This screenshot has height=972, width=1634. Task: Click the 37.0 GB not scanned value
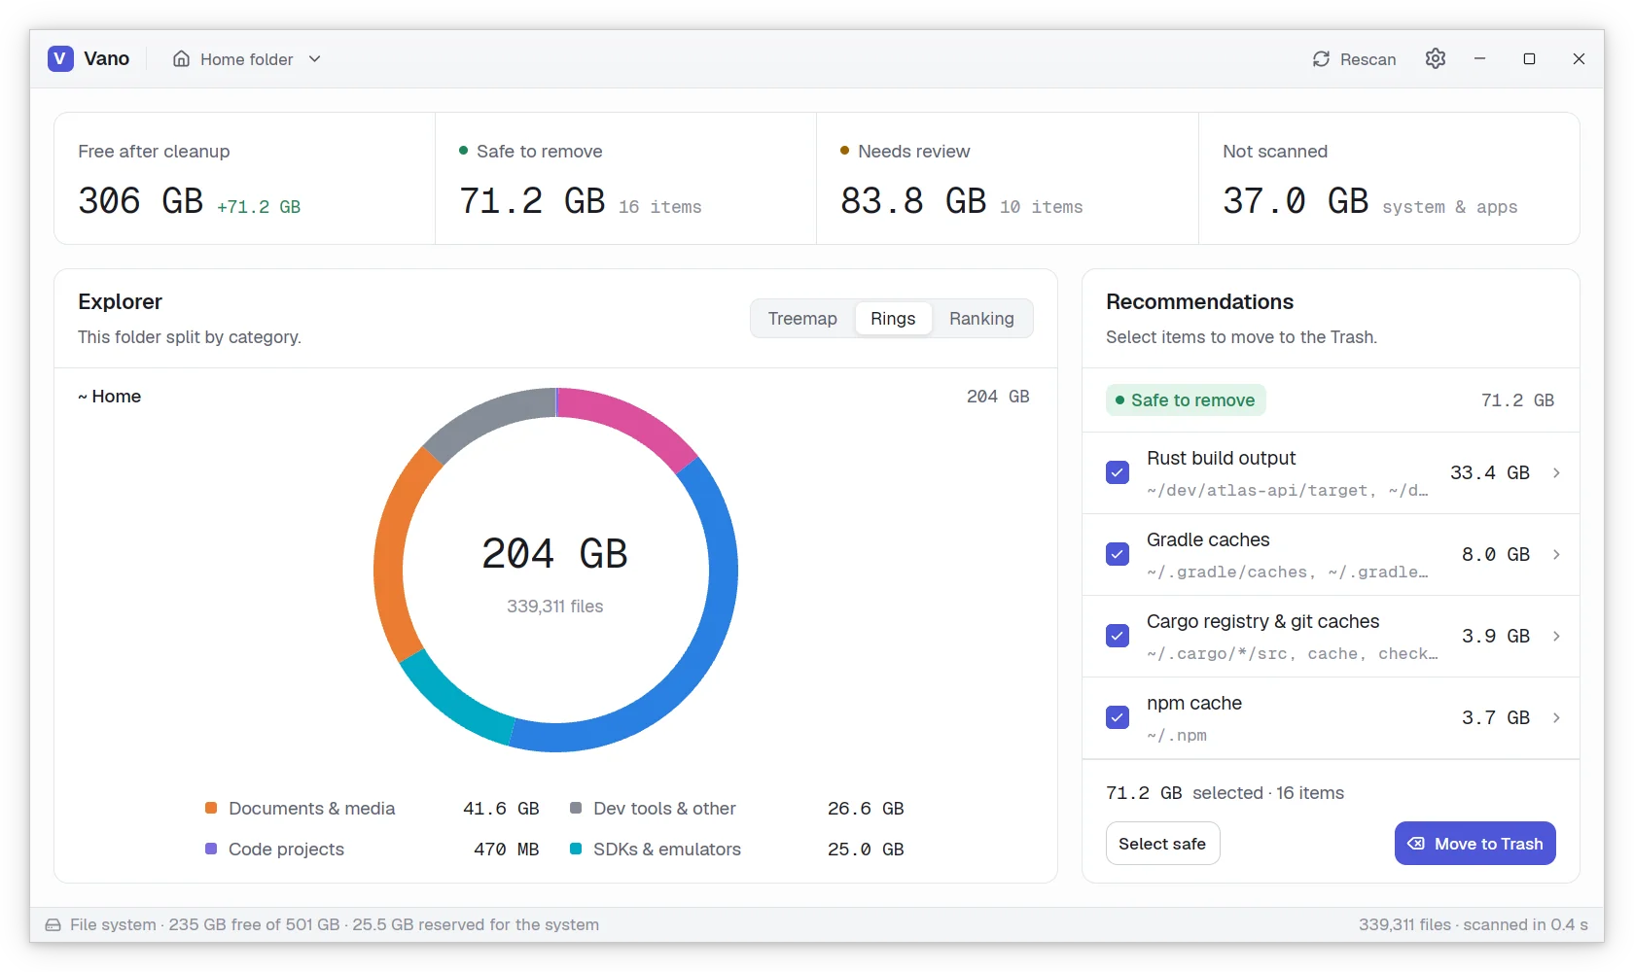[x=1296, y=201]
